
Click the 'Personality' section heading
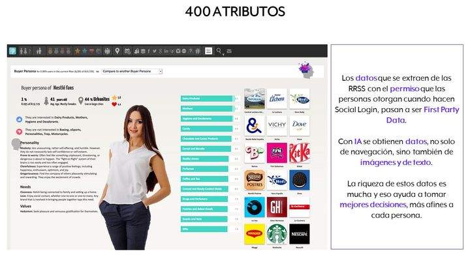(29, 143)
